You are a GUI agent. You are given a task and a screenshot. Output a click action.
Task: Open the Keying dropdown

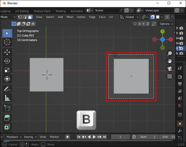point(30,137)
